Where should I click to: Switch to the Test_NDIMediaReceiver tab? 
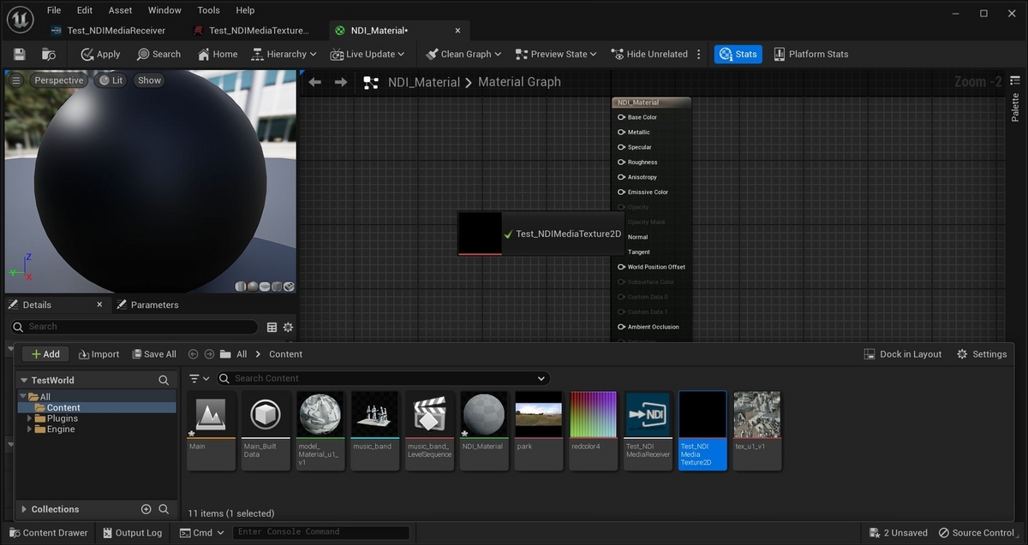coord(116,31)
